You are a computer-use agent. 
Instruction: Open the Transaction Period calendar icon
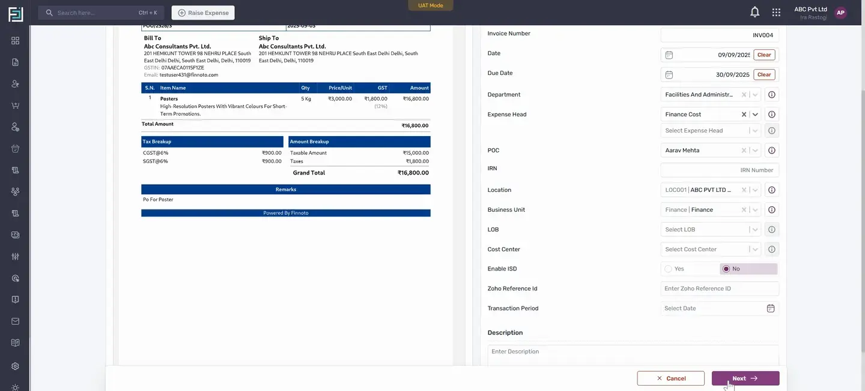pyautogui.click(x=771, y=308)
